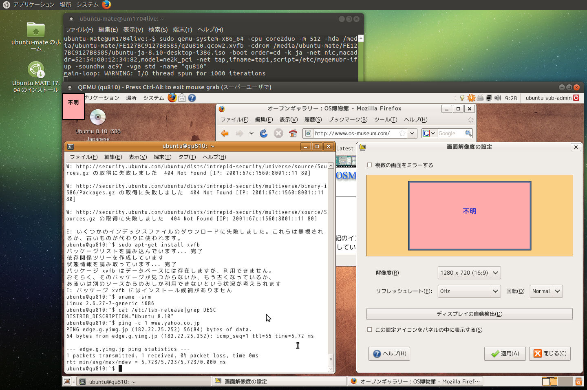Go to Firefox home page icon
The image size is (587, 390).
click(x=293, y=133)
